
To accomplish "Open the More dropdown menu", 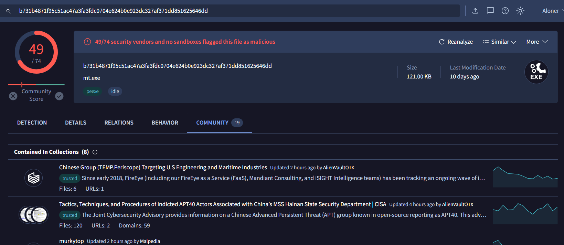I will click(536, 42).
